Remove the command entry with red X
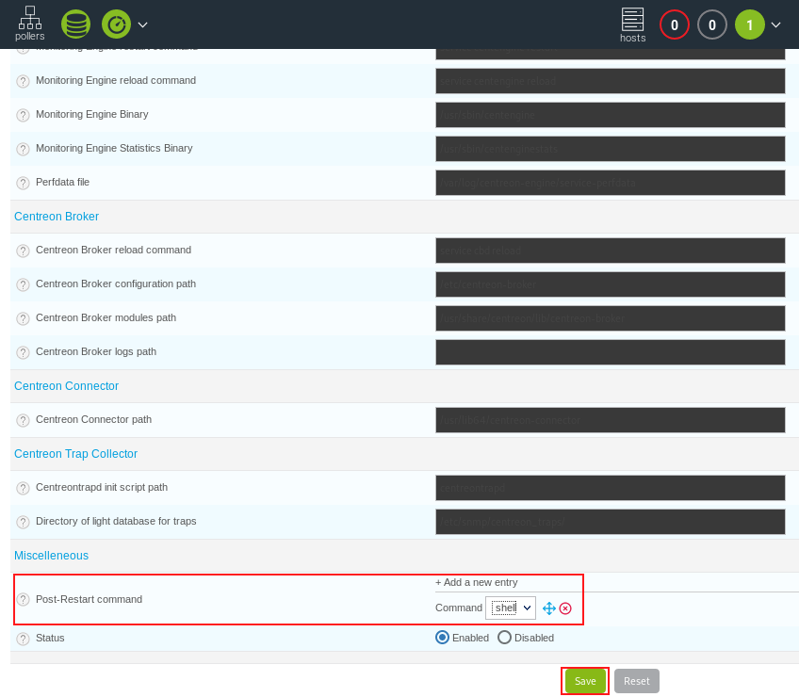 565,608
